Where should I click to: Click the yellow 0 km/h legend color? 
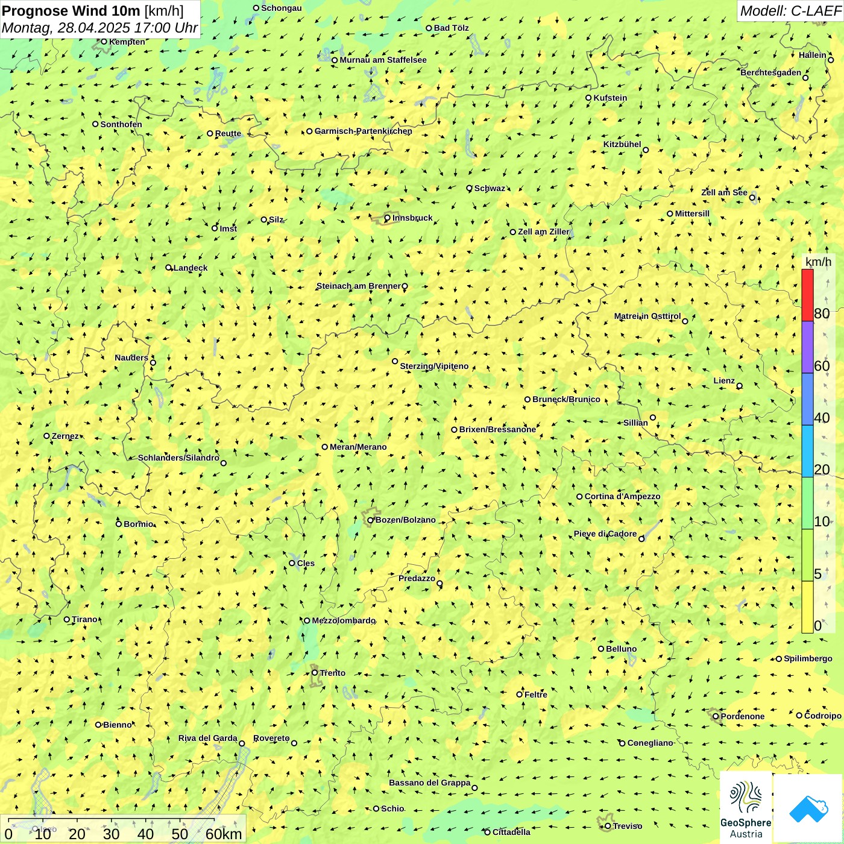click(x=807, y=607)
